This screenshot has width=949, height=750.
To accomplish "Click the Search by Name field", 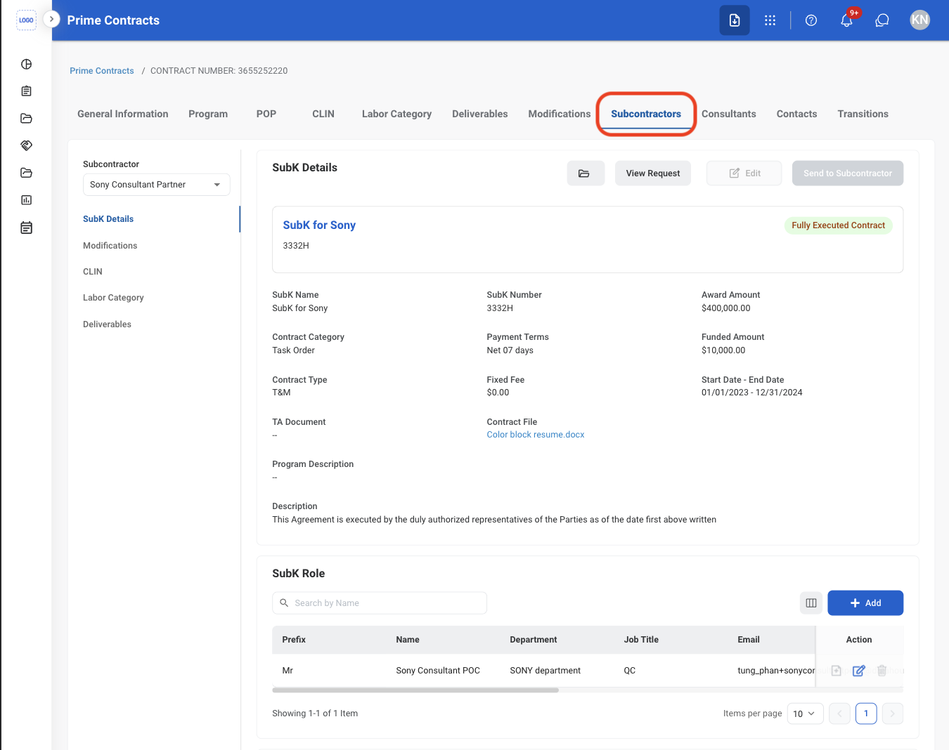I will (380, 603).
